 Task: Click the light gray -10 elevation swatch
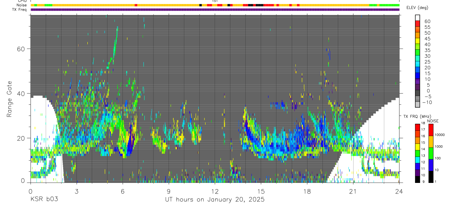418,105
